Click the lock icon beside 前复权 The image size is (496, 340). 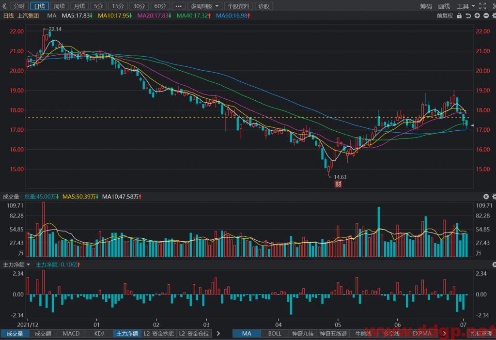[459, 15]
